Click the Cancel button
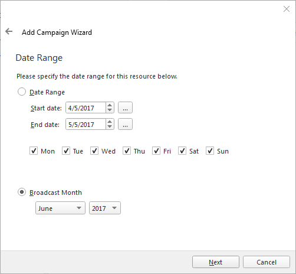Image resolution: width=296 pixels, height=274 pixels. [267, 262]
